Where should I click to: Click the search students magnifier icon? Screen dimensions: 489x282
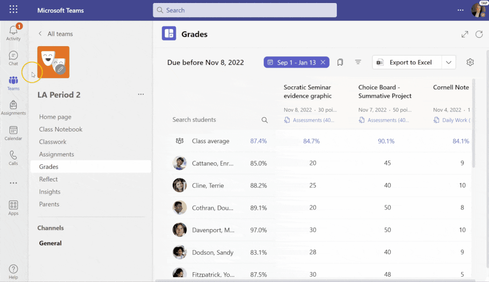point(264,120)
